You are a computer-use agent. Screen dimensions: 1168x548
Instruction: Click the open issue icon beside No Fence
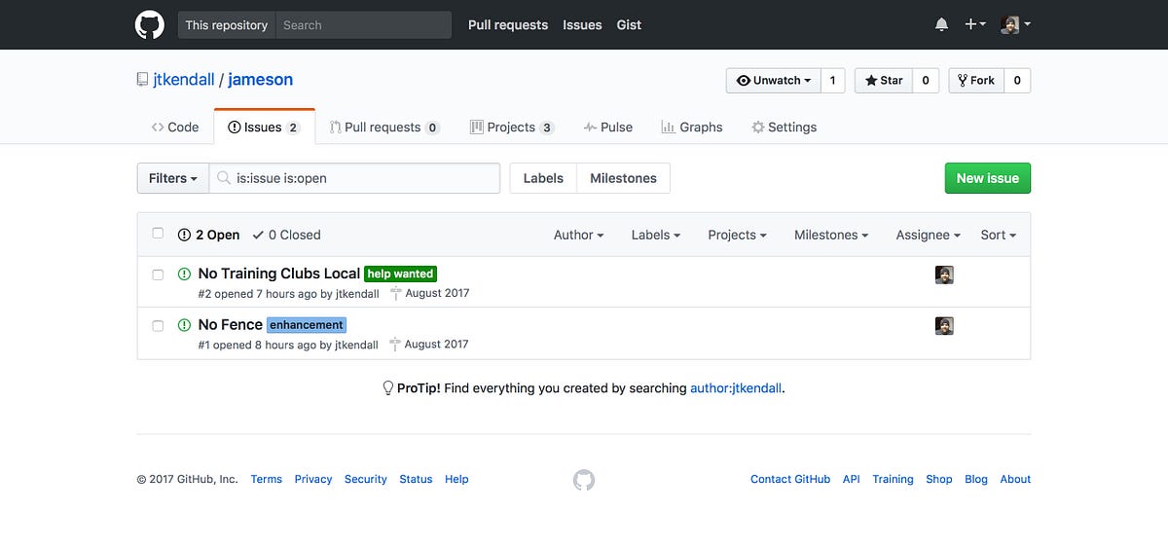[184, 325]
